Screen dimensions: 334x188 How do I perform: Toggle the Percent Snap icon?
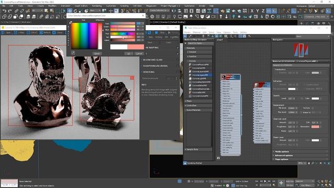point(134,10)
